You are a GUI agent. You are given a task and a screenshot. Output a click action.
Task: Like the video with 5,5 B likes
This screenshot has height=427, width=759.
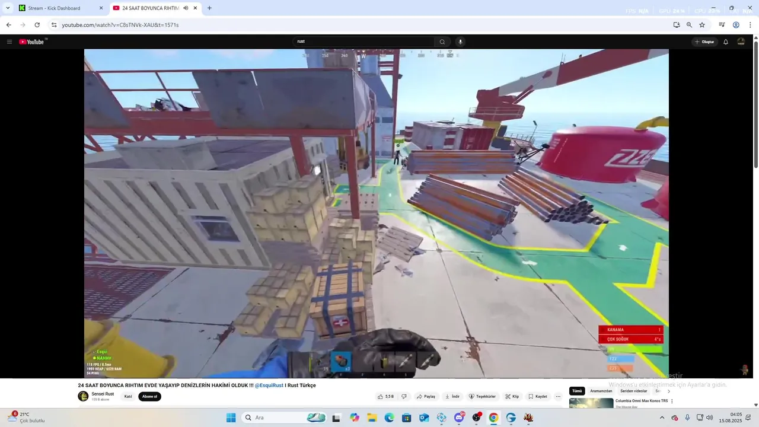click(385, 396)
